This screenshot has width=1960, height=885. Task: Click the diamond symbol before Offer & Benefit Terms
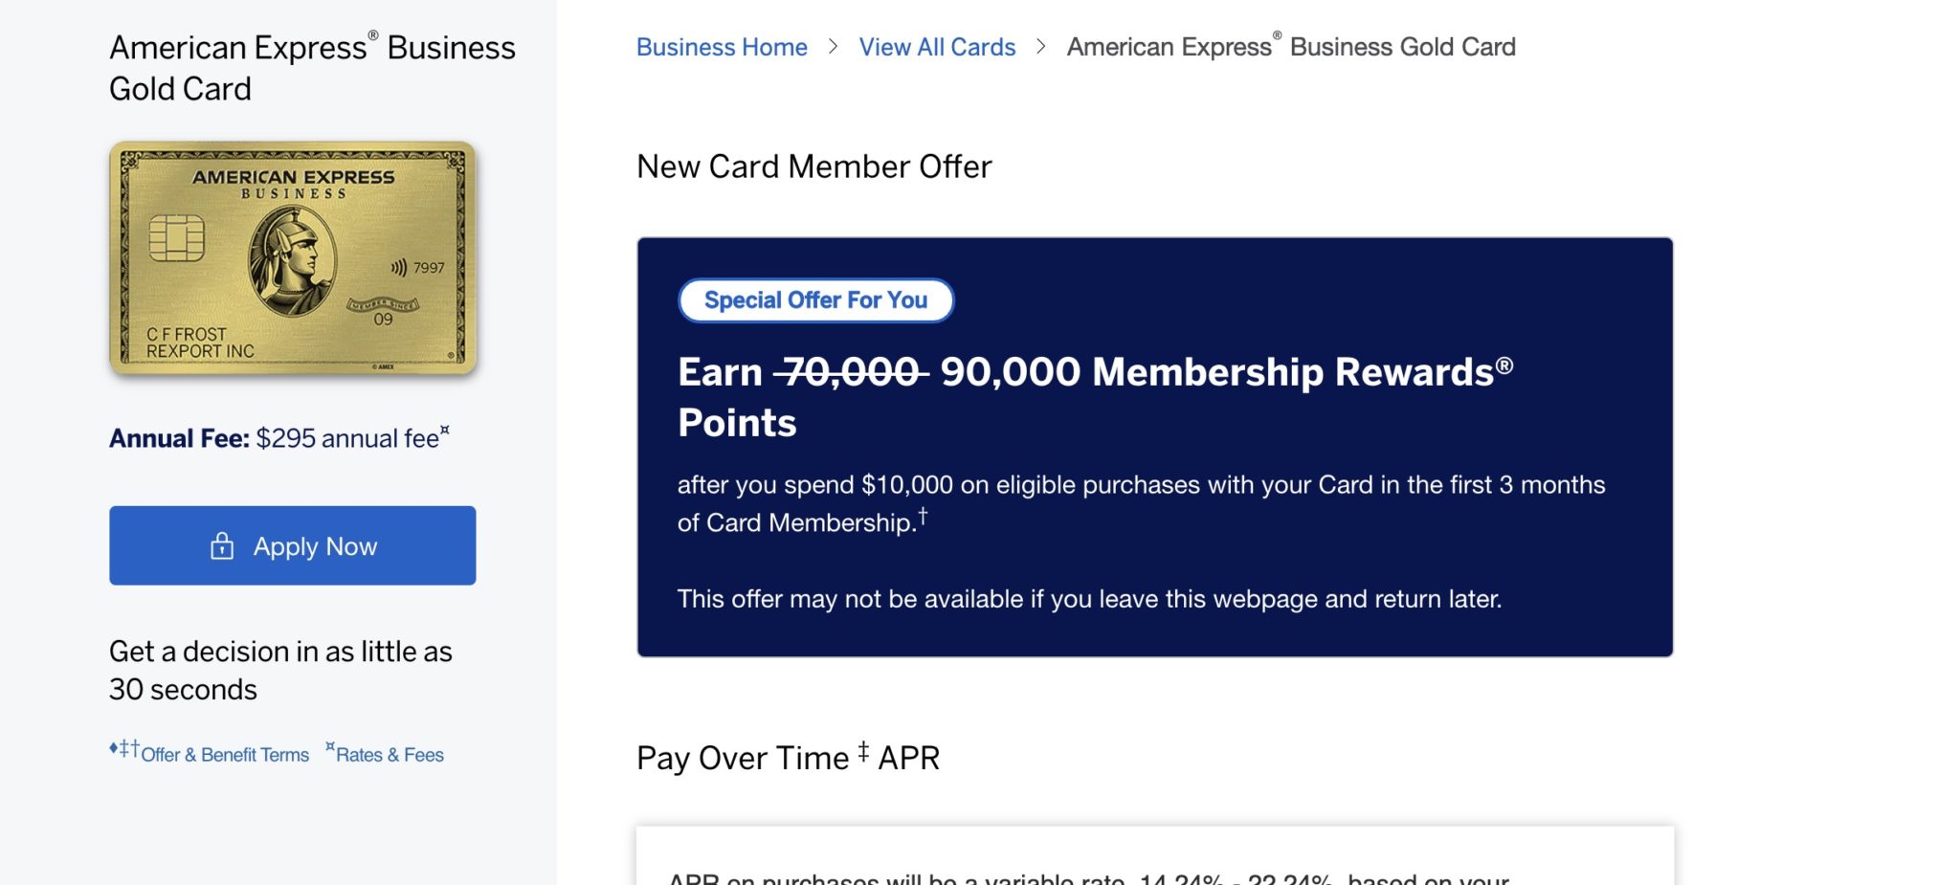point(113,747)
